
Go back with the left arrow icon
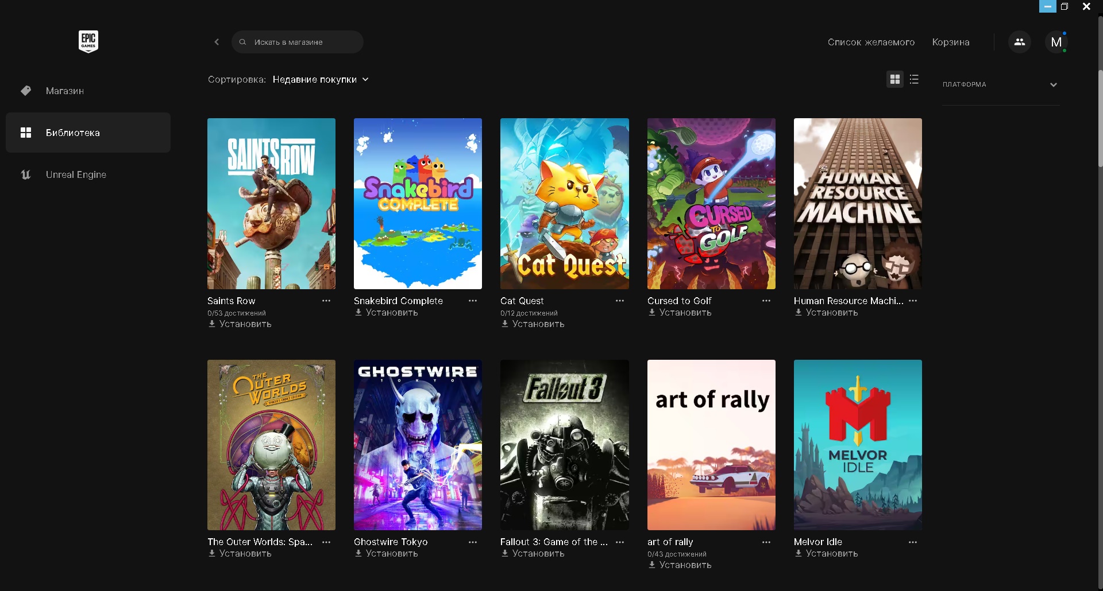[217, 42]
